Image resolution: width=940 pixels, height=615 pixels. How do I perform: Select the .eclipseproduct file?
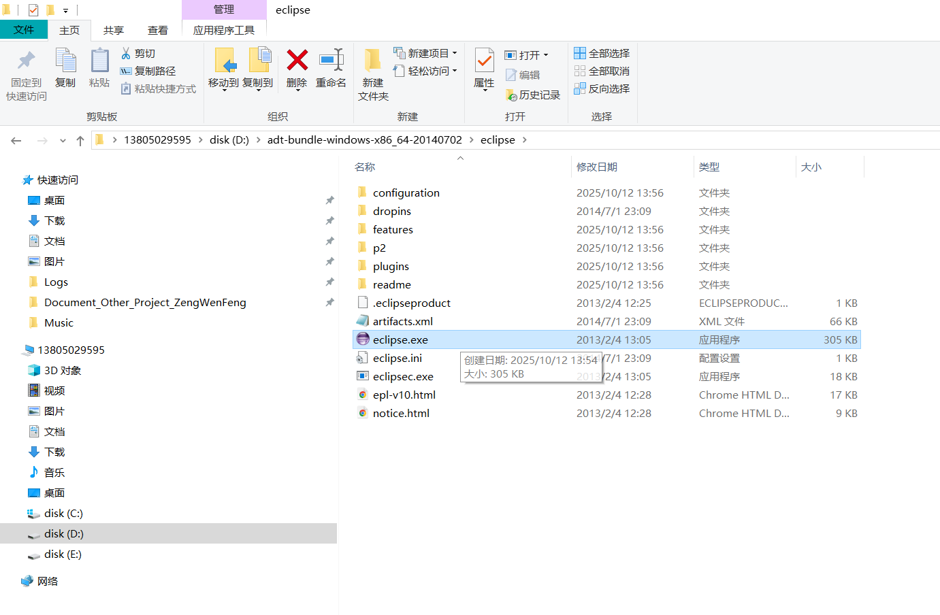tap(411, 303)
